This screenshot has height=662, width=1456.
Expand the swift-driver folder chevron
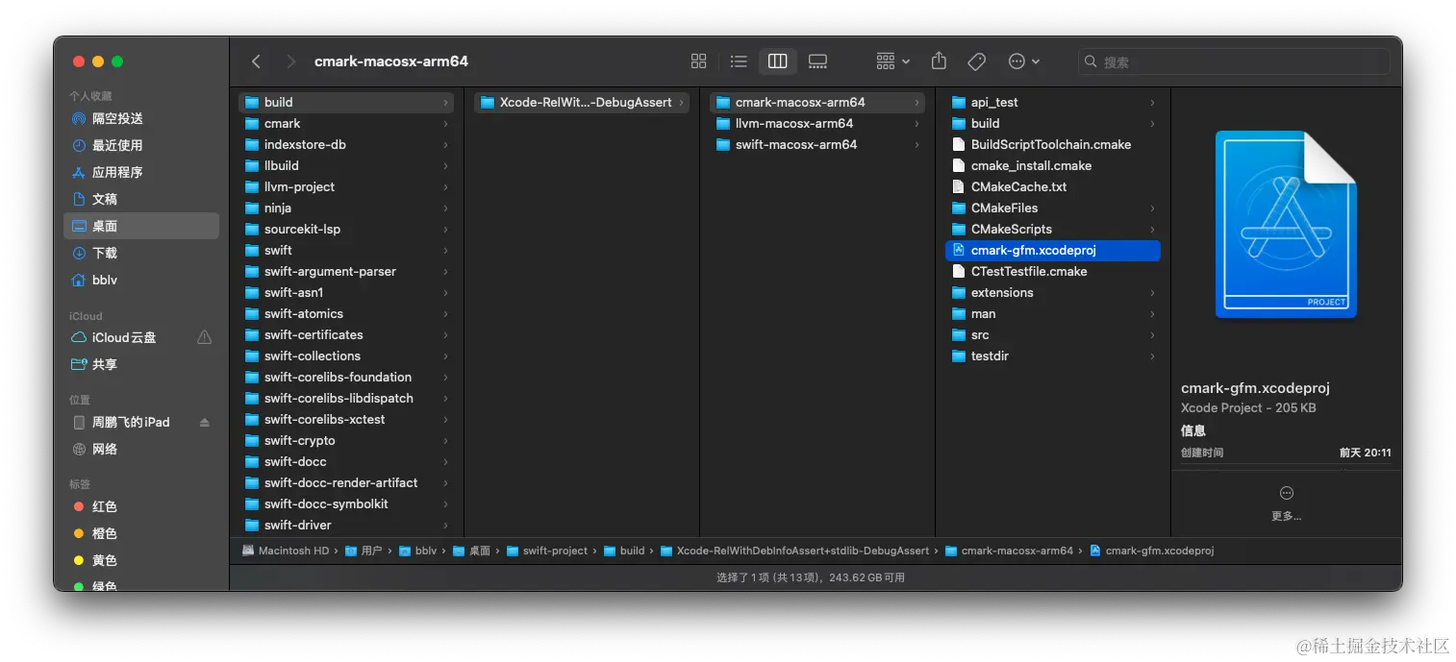445,525
